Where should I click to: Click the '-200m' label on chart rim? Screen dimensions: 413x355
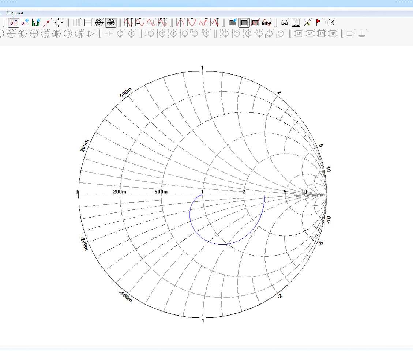click(84, 244)
